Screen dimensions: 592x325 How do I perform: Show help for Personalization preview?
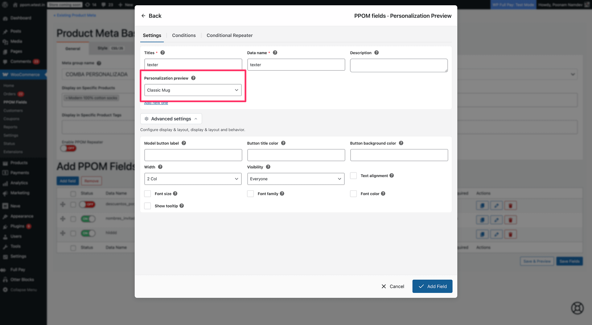click(x=193, y=78)
